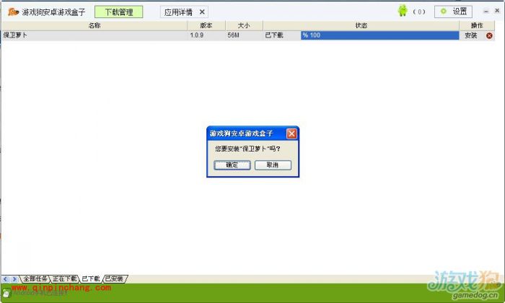Click version value 1.0.9
Viewport: 505px width, 303px height.
pos(196,35)
